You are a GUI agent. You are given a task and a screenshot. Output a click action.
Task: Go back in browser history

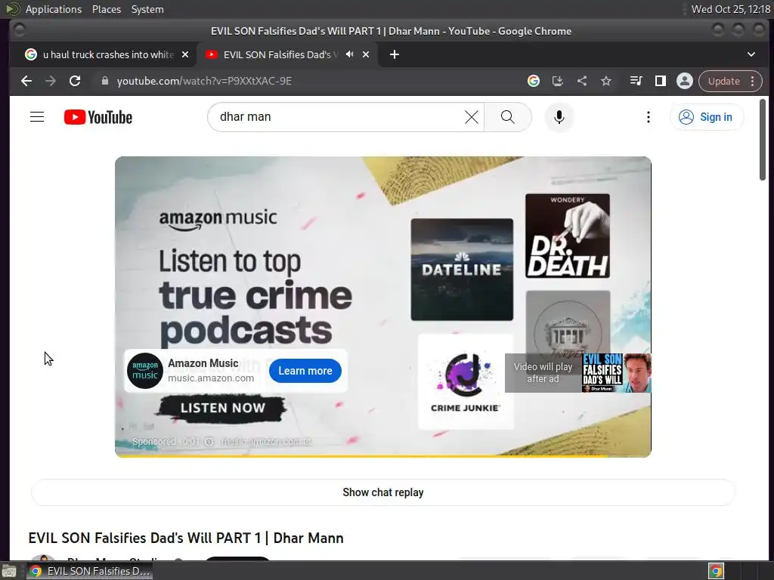[26, 81]
